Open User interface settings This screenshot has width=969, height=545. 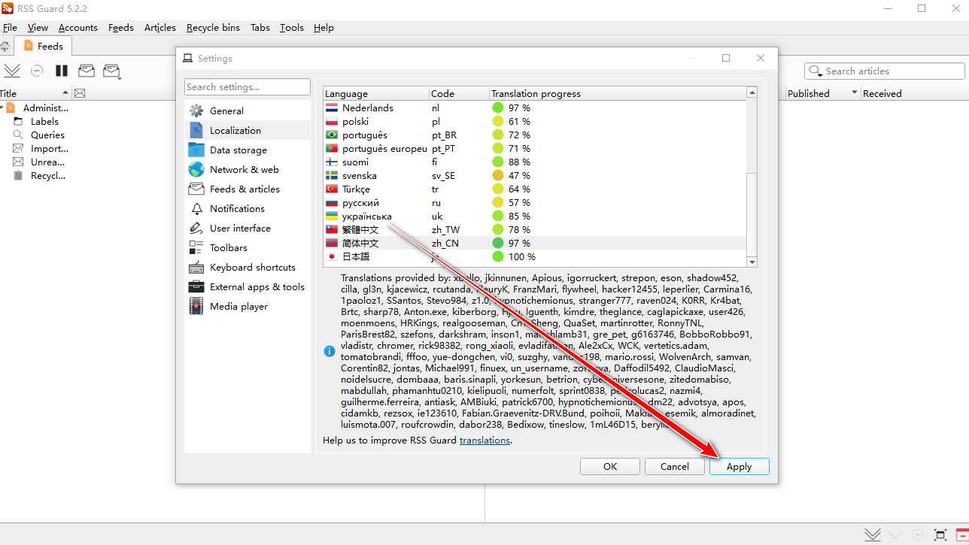[248, 228]
